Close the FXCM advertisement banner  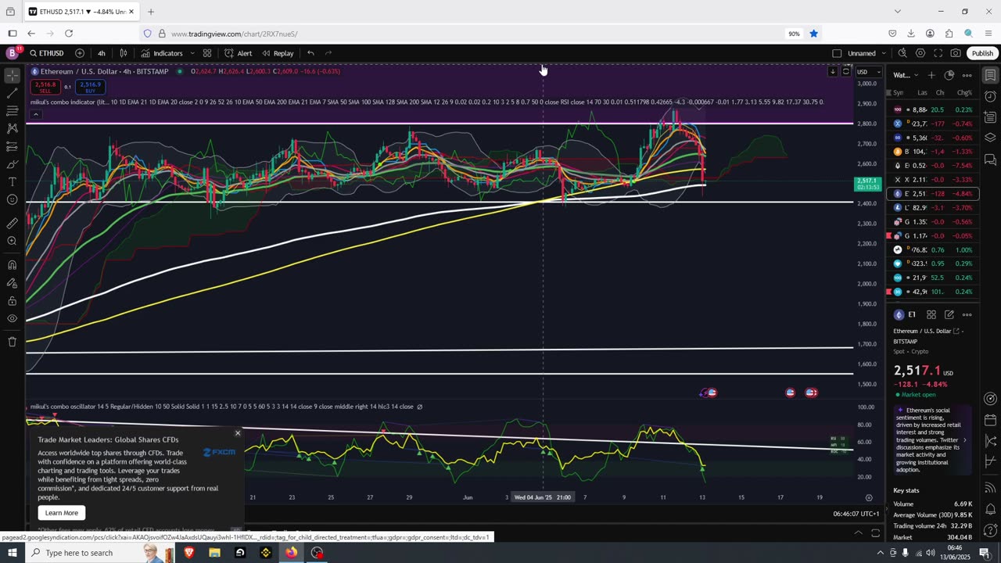238,433
